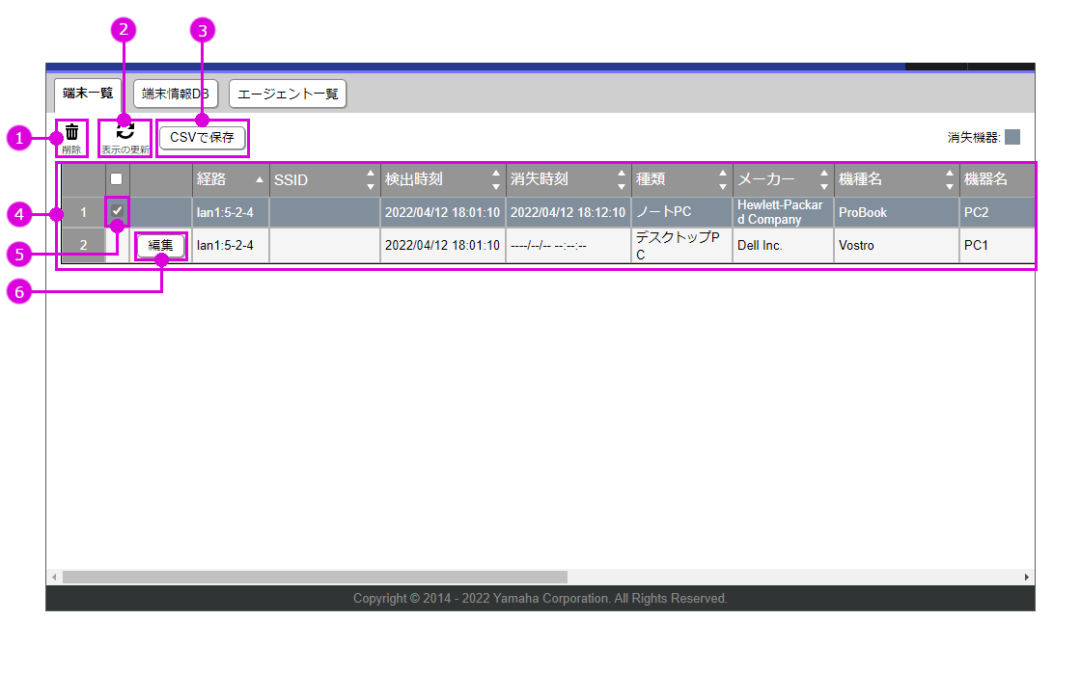This screenshot has width=1081, height=675.
Task: Select row number 2 cell
Action: click(83, 245)
